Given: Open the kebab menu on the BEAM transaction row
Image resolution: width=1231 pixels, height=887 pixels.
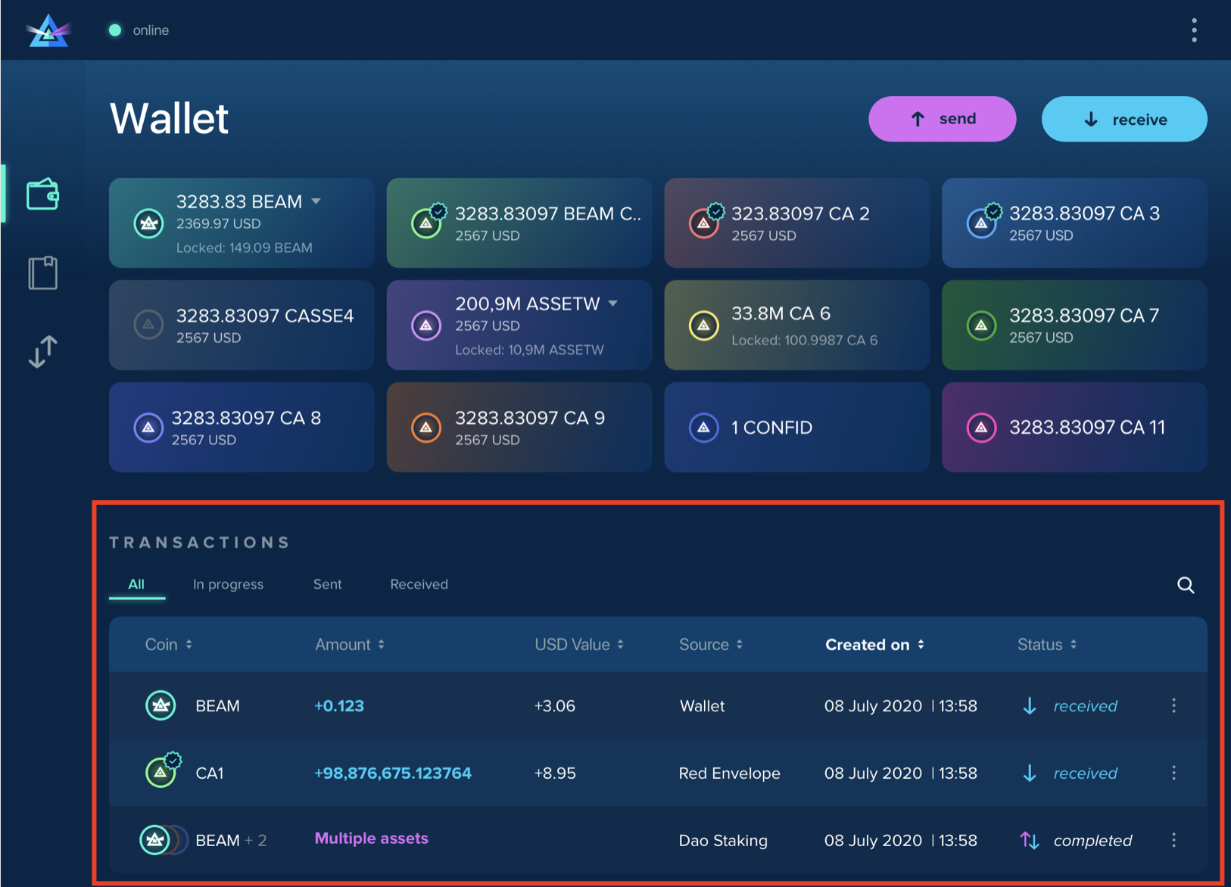Looking at the screenshot, I should [x=1174, y=705].
